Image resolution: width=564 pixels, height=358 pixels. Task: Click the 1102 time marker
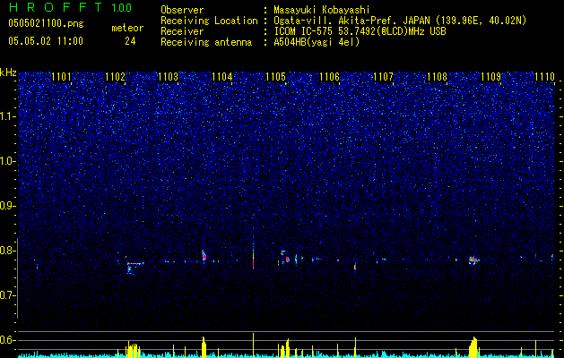pos(115,76)
